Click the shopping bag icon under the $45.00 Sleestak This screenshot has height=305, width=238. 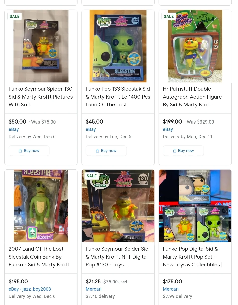coord(98,151)
